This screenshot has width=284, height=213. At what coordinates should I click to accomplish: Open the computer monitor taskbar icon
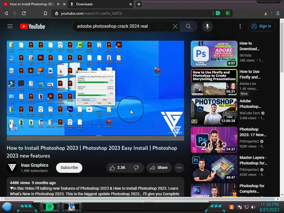pyautogui.click(x=72, y=207)
